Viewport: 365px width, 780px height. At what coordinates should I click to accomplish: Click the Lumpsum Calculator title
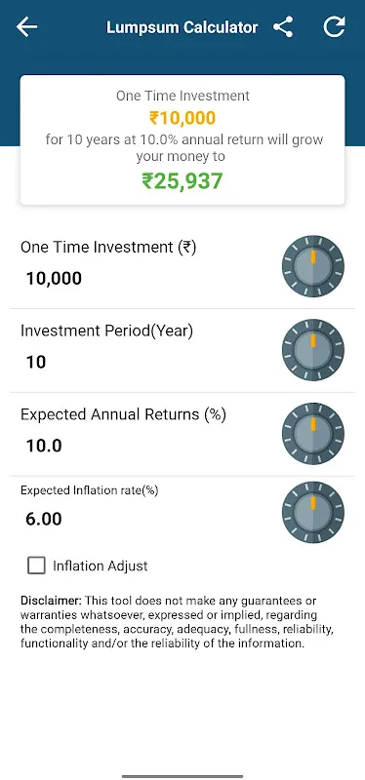click(182, 27)
